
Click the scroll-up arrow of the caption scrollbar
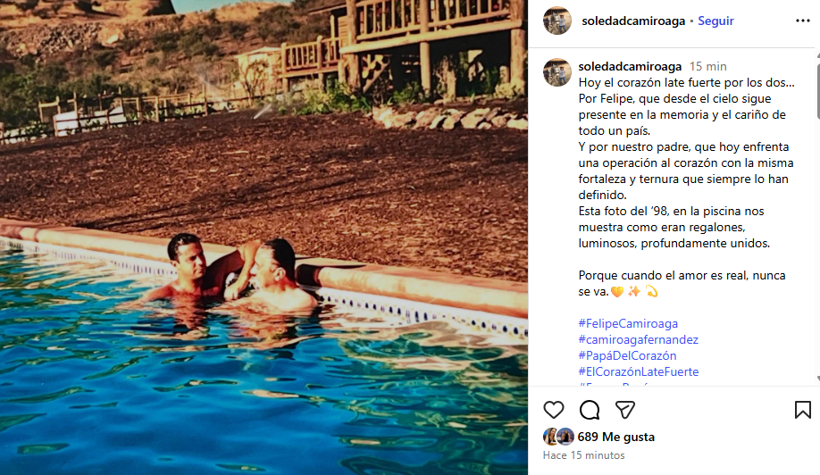(x=817, y=54)
